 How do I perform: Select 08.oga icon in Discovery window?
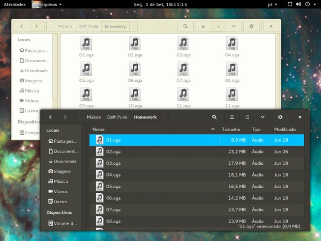[x=232, y=69]
